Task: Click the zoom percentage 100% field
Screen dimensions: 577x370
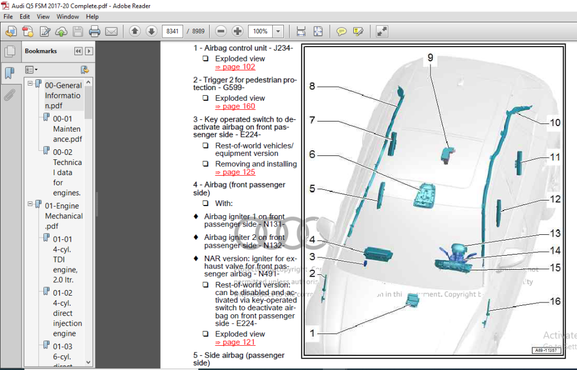Action: click(x=260, y=32)
